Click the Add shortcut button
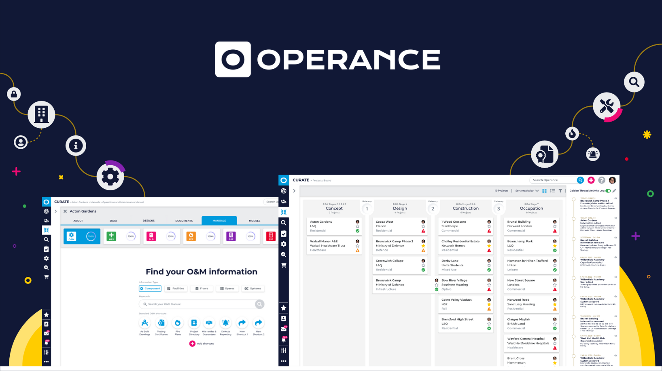Screen dimensions: 662x371 click(x=202, y=344)
